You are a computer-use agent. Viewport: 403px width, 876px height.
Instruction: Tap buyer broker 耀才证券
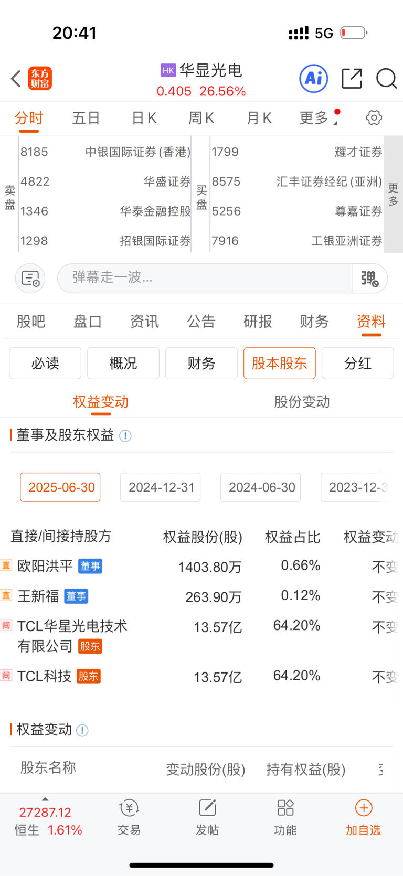(358, 152)
